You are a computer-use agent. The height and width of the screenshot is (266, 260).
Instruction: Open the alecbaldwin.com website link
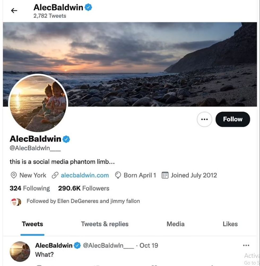(x=85, y=175)
